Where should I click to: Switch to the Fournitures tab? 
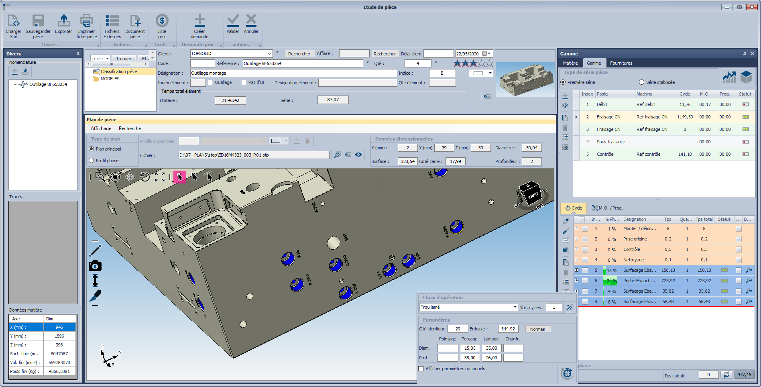click(621, 63)
